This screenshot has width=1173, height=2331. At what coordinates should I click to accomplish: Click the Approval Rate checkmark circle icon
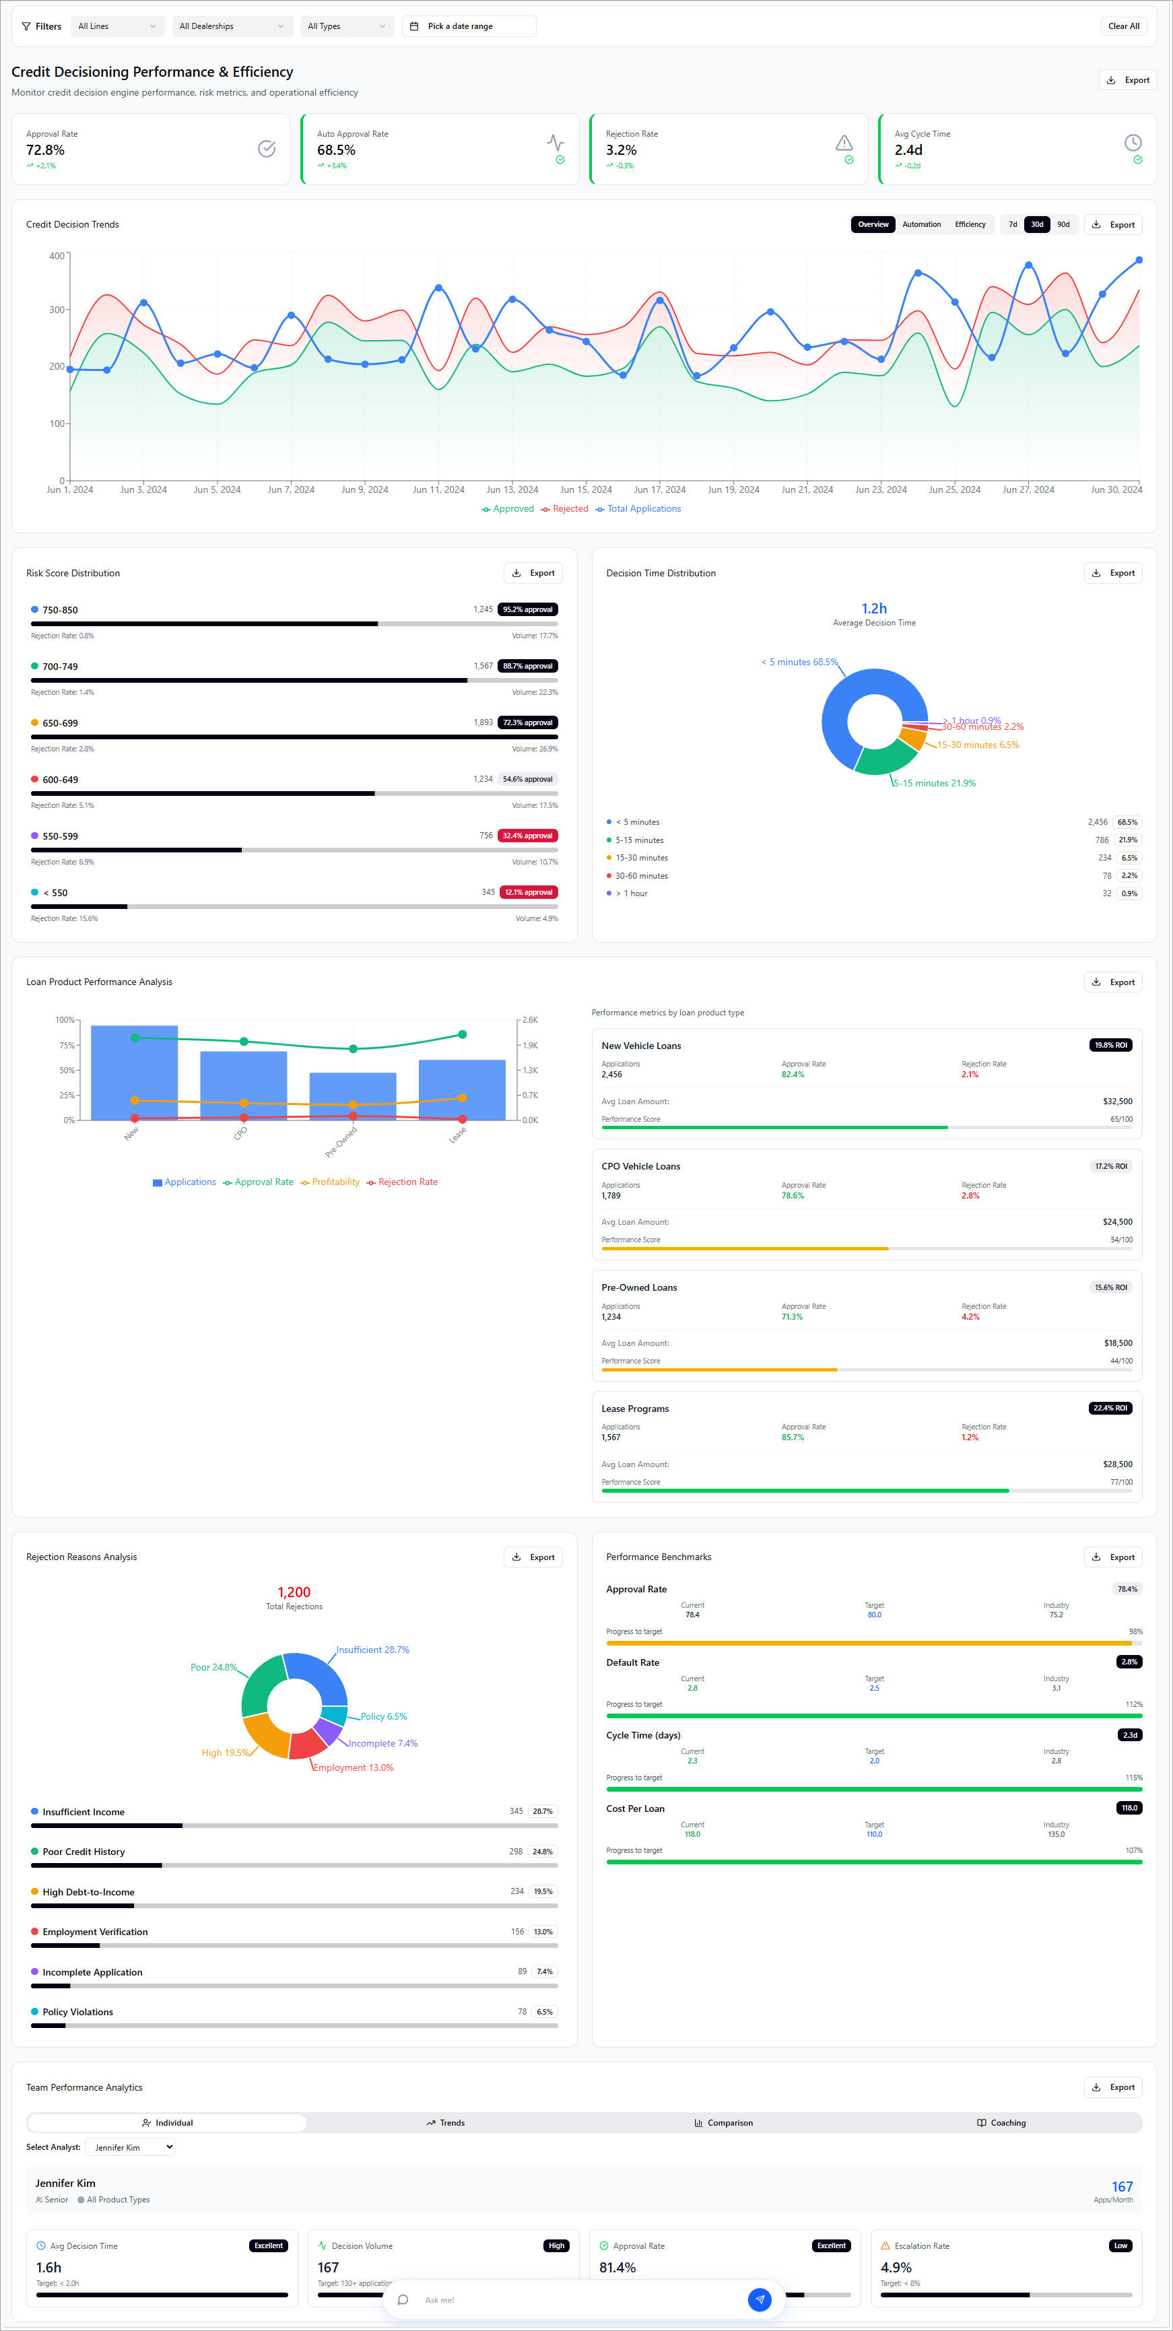(x=266, y=148)
